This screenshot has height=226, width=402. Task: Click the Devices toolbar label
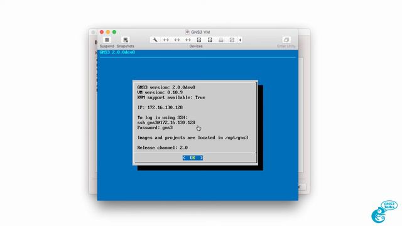[196, 46]
